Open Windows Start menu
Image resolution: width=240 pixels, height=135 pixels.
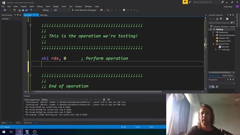coord(4,132)
